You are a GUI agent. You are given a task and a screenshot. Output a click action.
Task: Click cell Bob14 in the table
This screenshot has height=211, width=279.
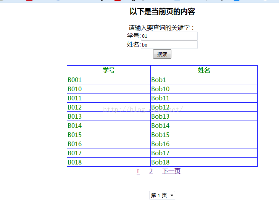point(204,126)
